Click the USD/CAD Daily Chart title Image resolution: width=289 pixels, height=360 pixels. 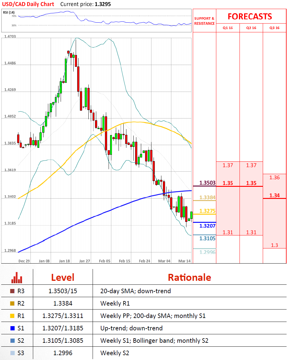[28, 4]
